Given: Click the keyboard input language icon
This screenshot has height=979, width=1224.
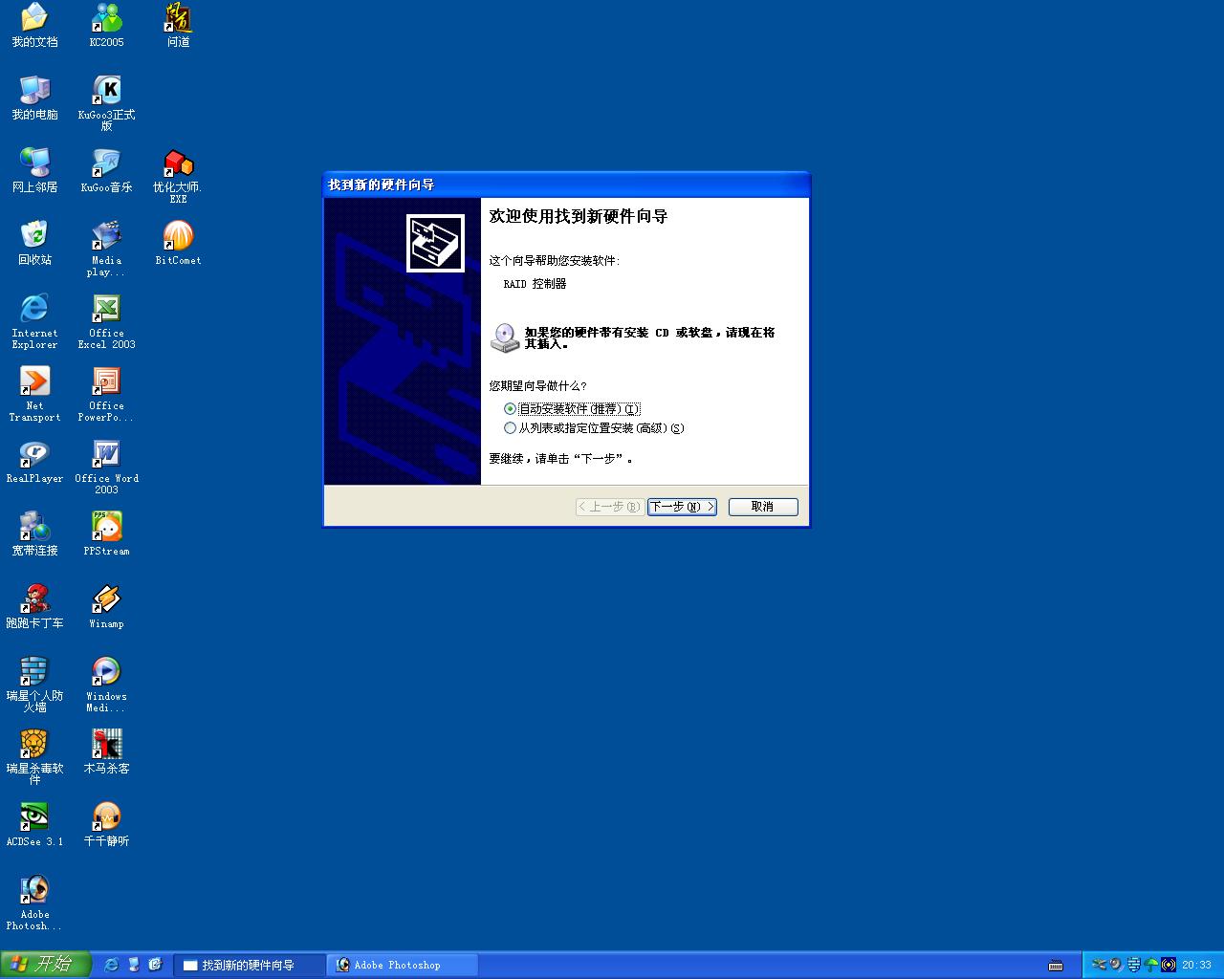Looking at the screenshot, I should click(x=1056, y=966).
